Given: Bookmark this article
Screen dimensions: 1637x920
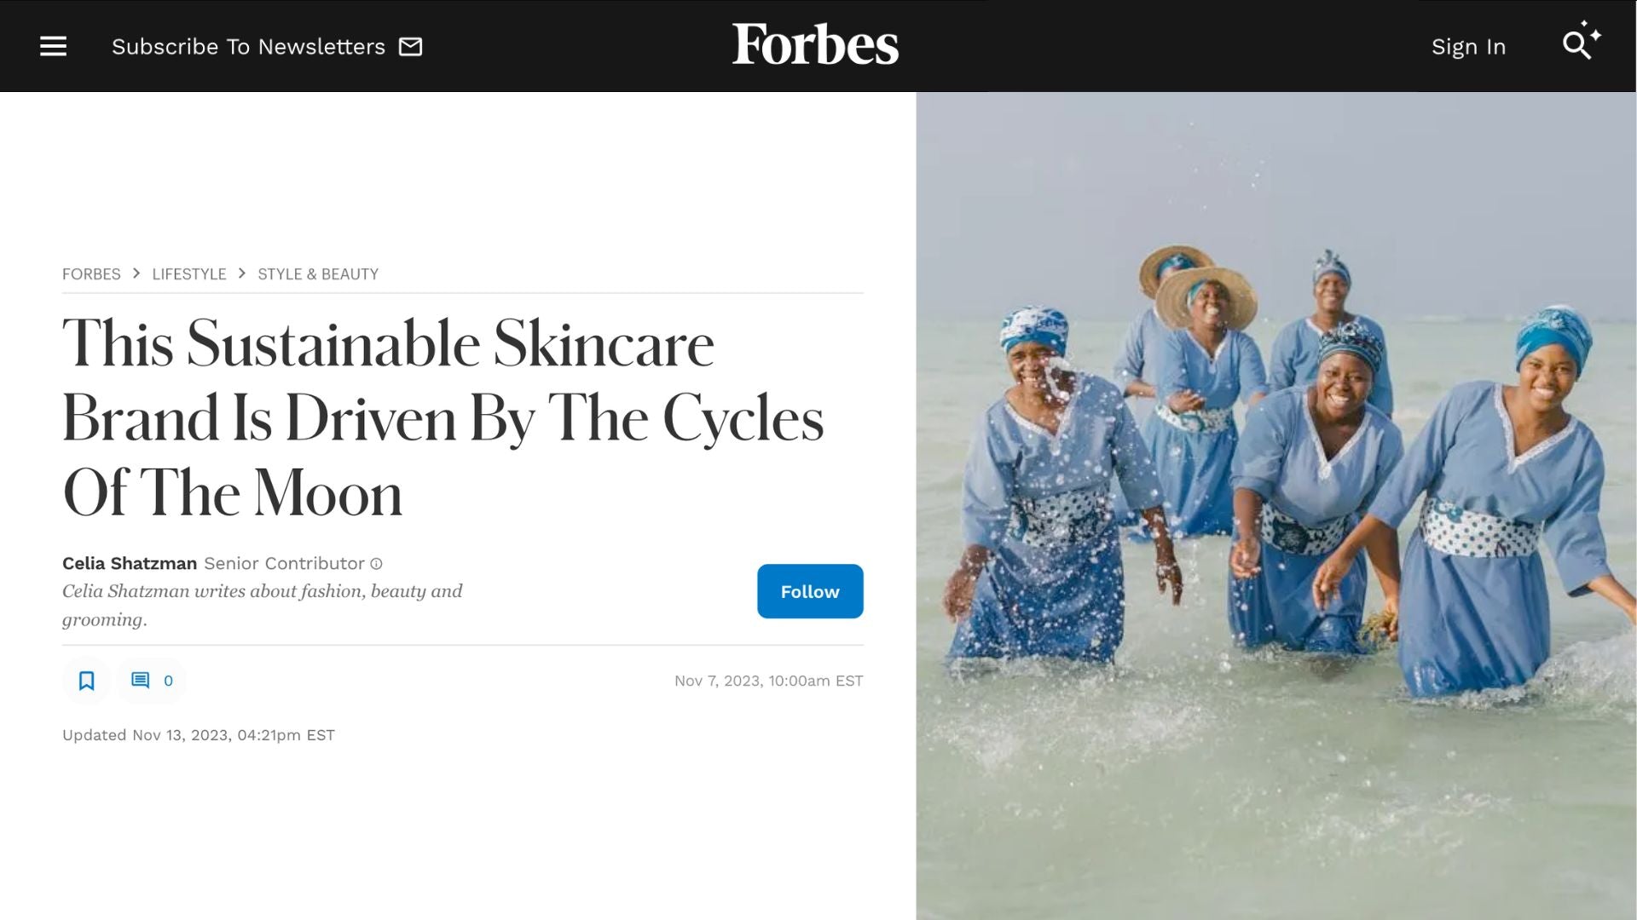Looking at the screenshot, I should pos(86,681).
